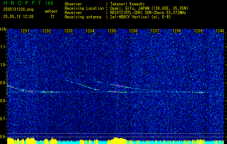Click the 0.8 kHz axis label
The width and height of the screenshot is (227, 144).
[x=3, y=101]
